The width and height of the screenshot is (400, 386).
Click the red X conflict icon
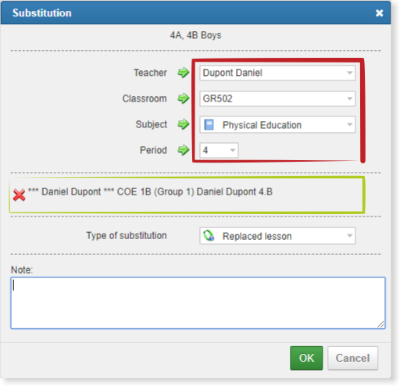19,195
